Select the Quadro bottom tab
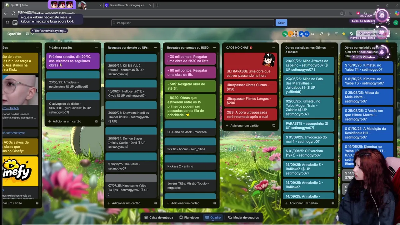 [x=213, y=217]
